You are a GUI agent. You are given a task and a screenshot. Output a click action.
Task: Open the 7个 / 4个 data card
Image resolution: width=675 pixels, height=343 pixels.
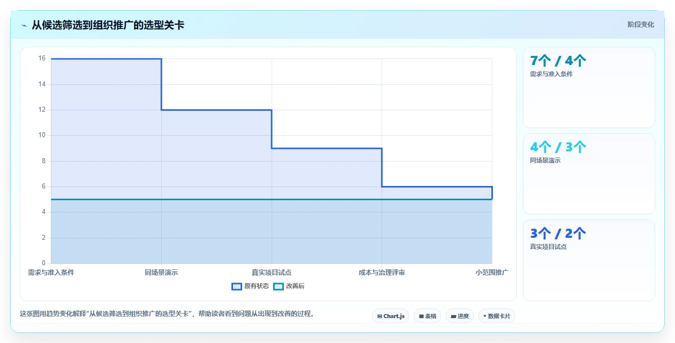pyautogui.click(x=589, y=87)
